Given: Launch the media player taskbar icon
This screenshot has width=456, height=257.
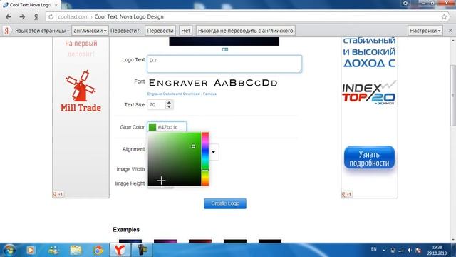Looking at the screenshot, I should coord(31,250).
